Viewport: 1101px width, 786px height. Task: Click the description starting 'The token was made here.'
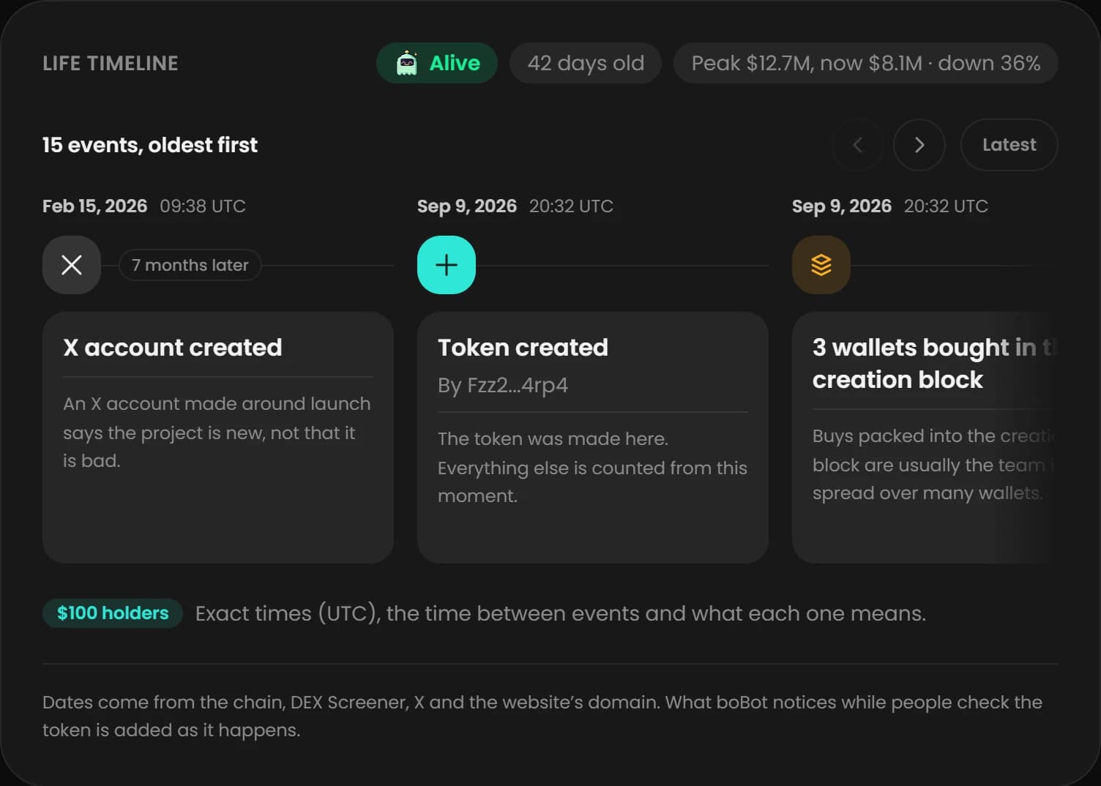pyautogui.click(x=593, y=467)
